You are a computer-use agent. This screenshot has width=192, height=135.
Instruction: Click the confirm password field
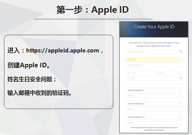point(154,65)
